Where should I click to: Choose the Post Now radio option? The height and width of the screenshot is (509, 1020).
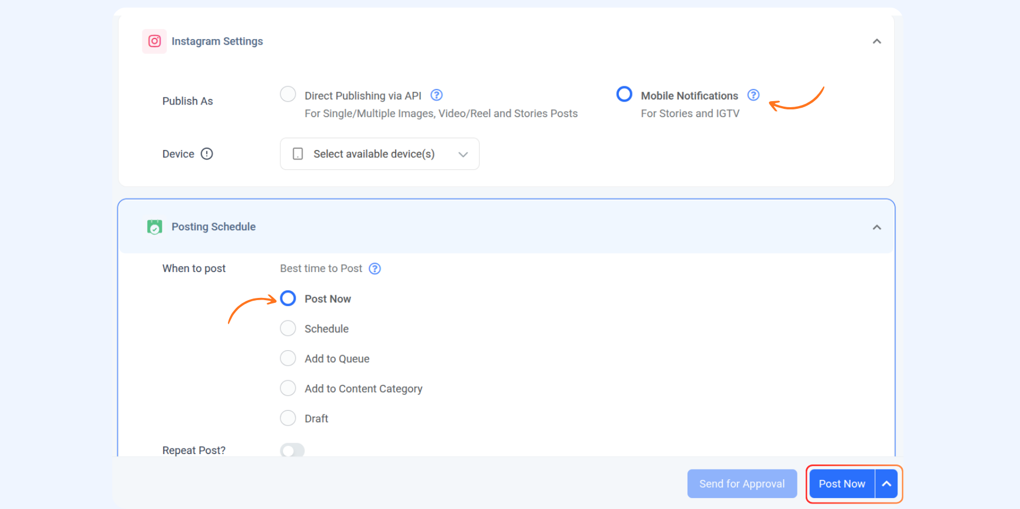[x=288, y=298]
